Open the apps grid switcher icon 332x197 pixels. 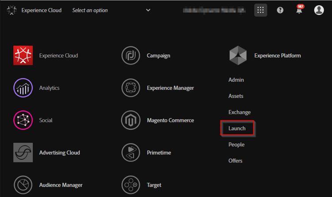(260, 10)
